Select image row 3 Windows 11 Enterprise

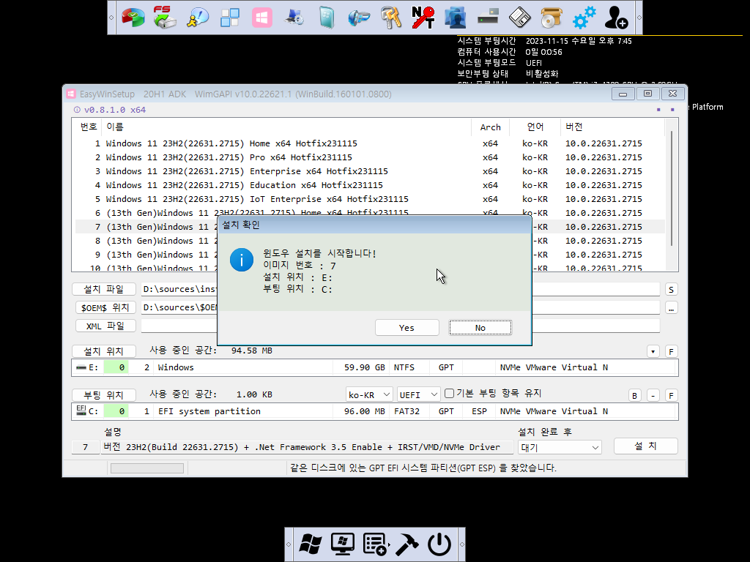(x=370, y=171)
